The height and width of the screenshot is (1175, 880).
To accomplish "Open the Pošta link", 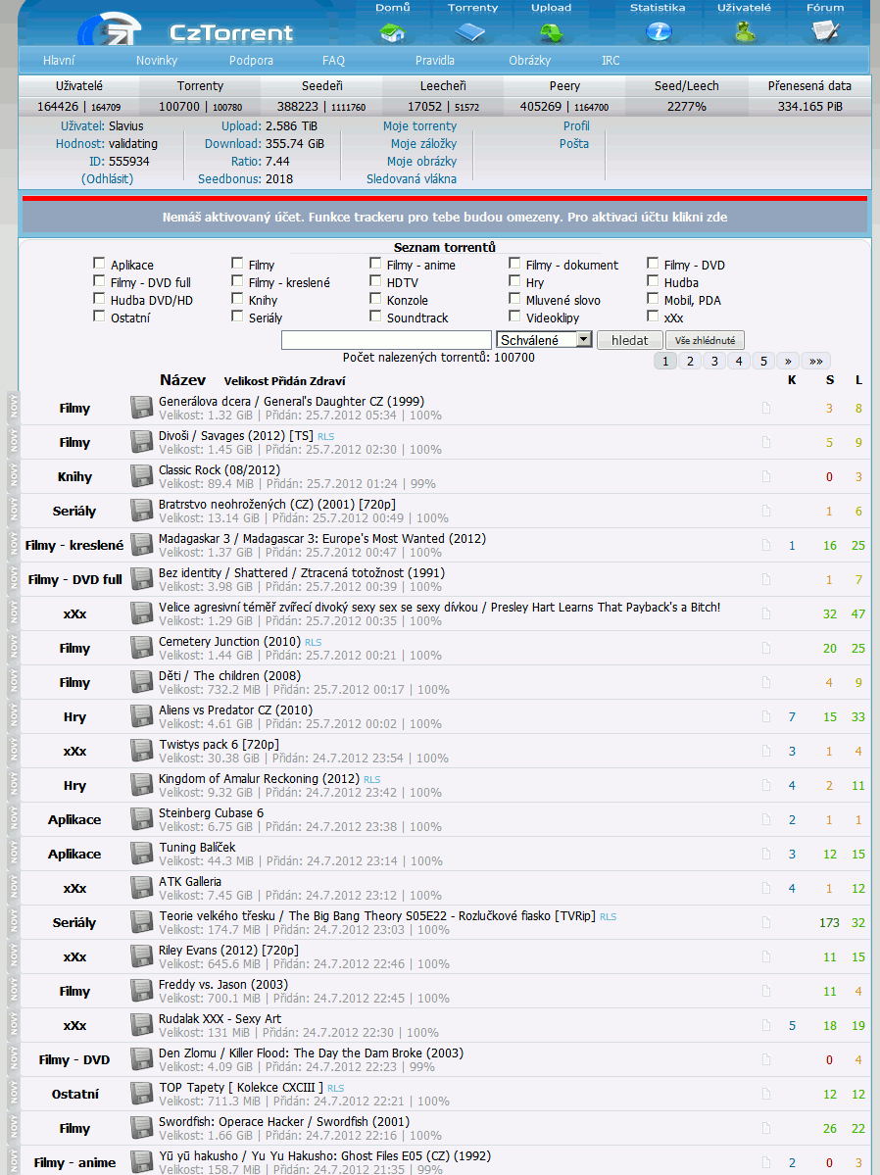I will (574, 143).
